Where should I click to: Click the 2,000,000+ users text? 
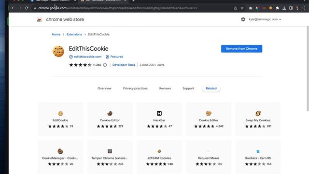pos(152,65)
